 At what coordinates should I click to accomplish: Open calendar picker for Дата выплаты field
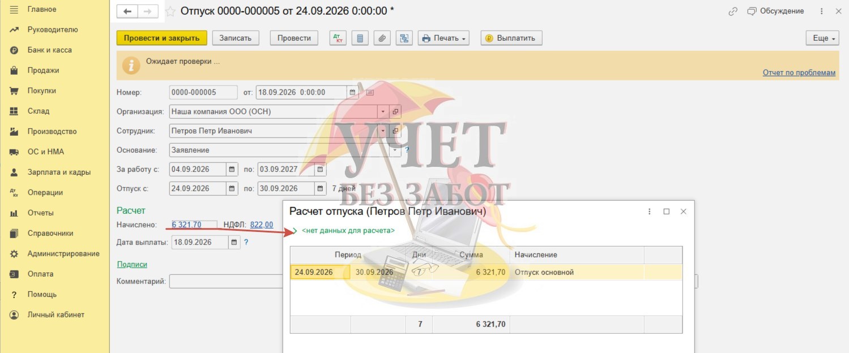pos(233,242)
